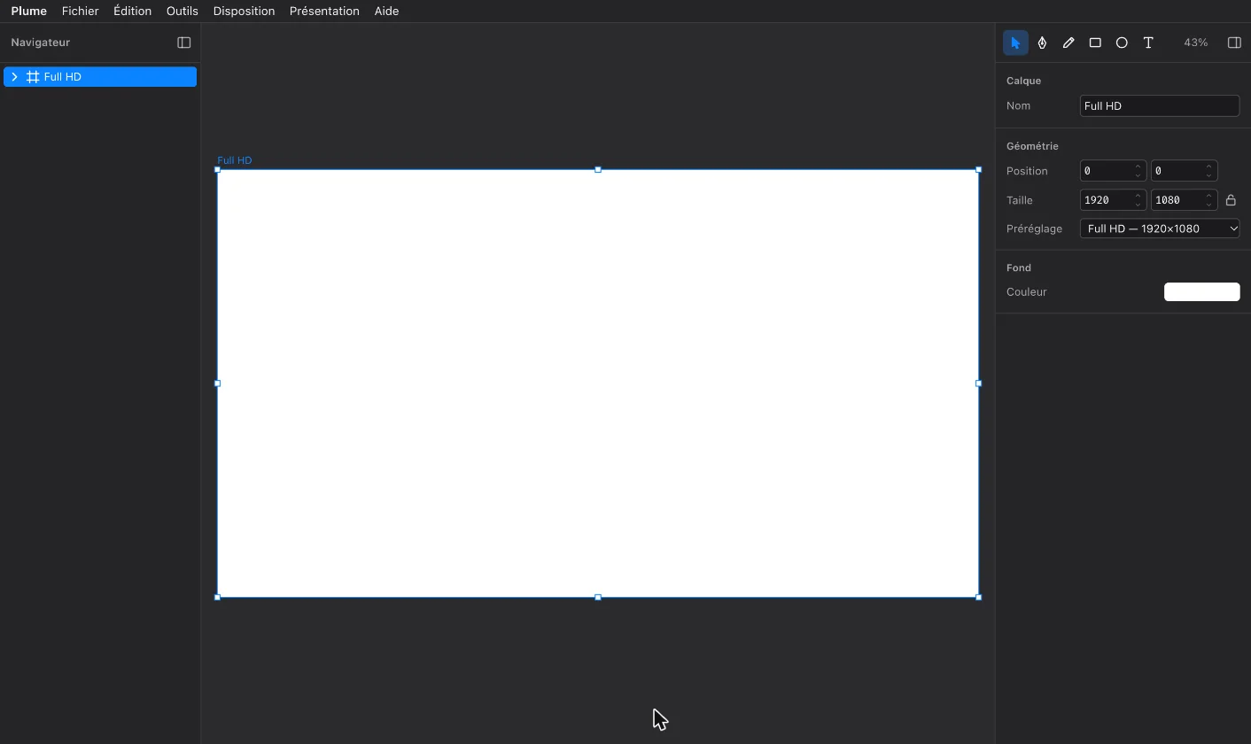Click the Couleur background color swatch
The height and width of the screenshot is (744, 1251).
pos(1201,292)
